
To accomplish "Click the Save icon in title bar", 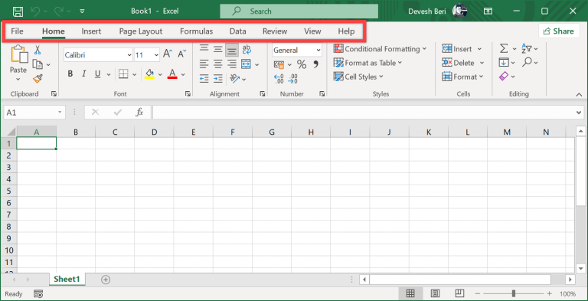I will (x=18, y=11).
